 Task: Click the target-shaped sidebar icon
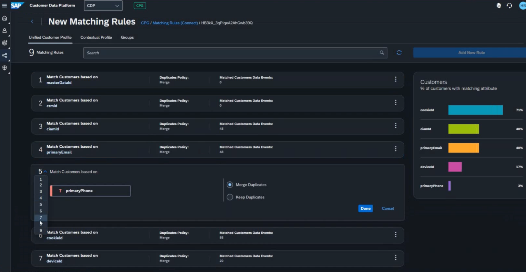pyautogui.click(x=4, y=42)
